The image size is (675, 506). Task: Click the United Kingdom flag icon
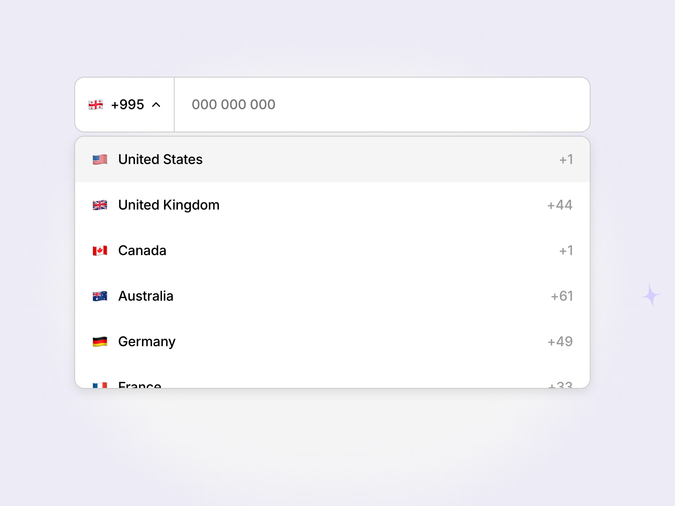click(x=100, y=205)
